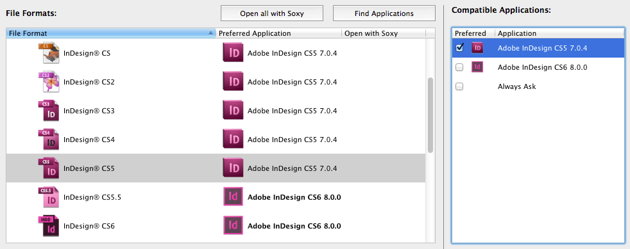Click Adobe InDesign CS5 7.0.4 in CS3 row
Image resolution: width=630 pixels, height=249 pixels.
293,111
